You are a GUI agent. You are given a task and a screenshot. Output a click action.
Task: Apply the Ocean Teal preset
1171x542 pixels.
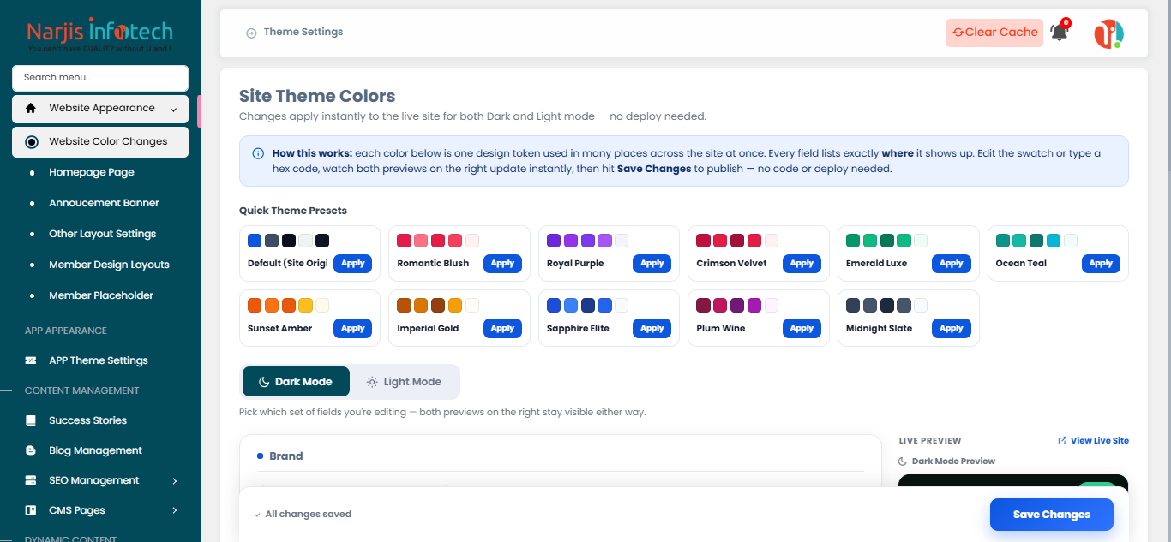point(1101,264)
